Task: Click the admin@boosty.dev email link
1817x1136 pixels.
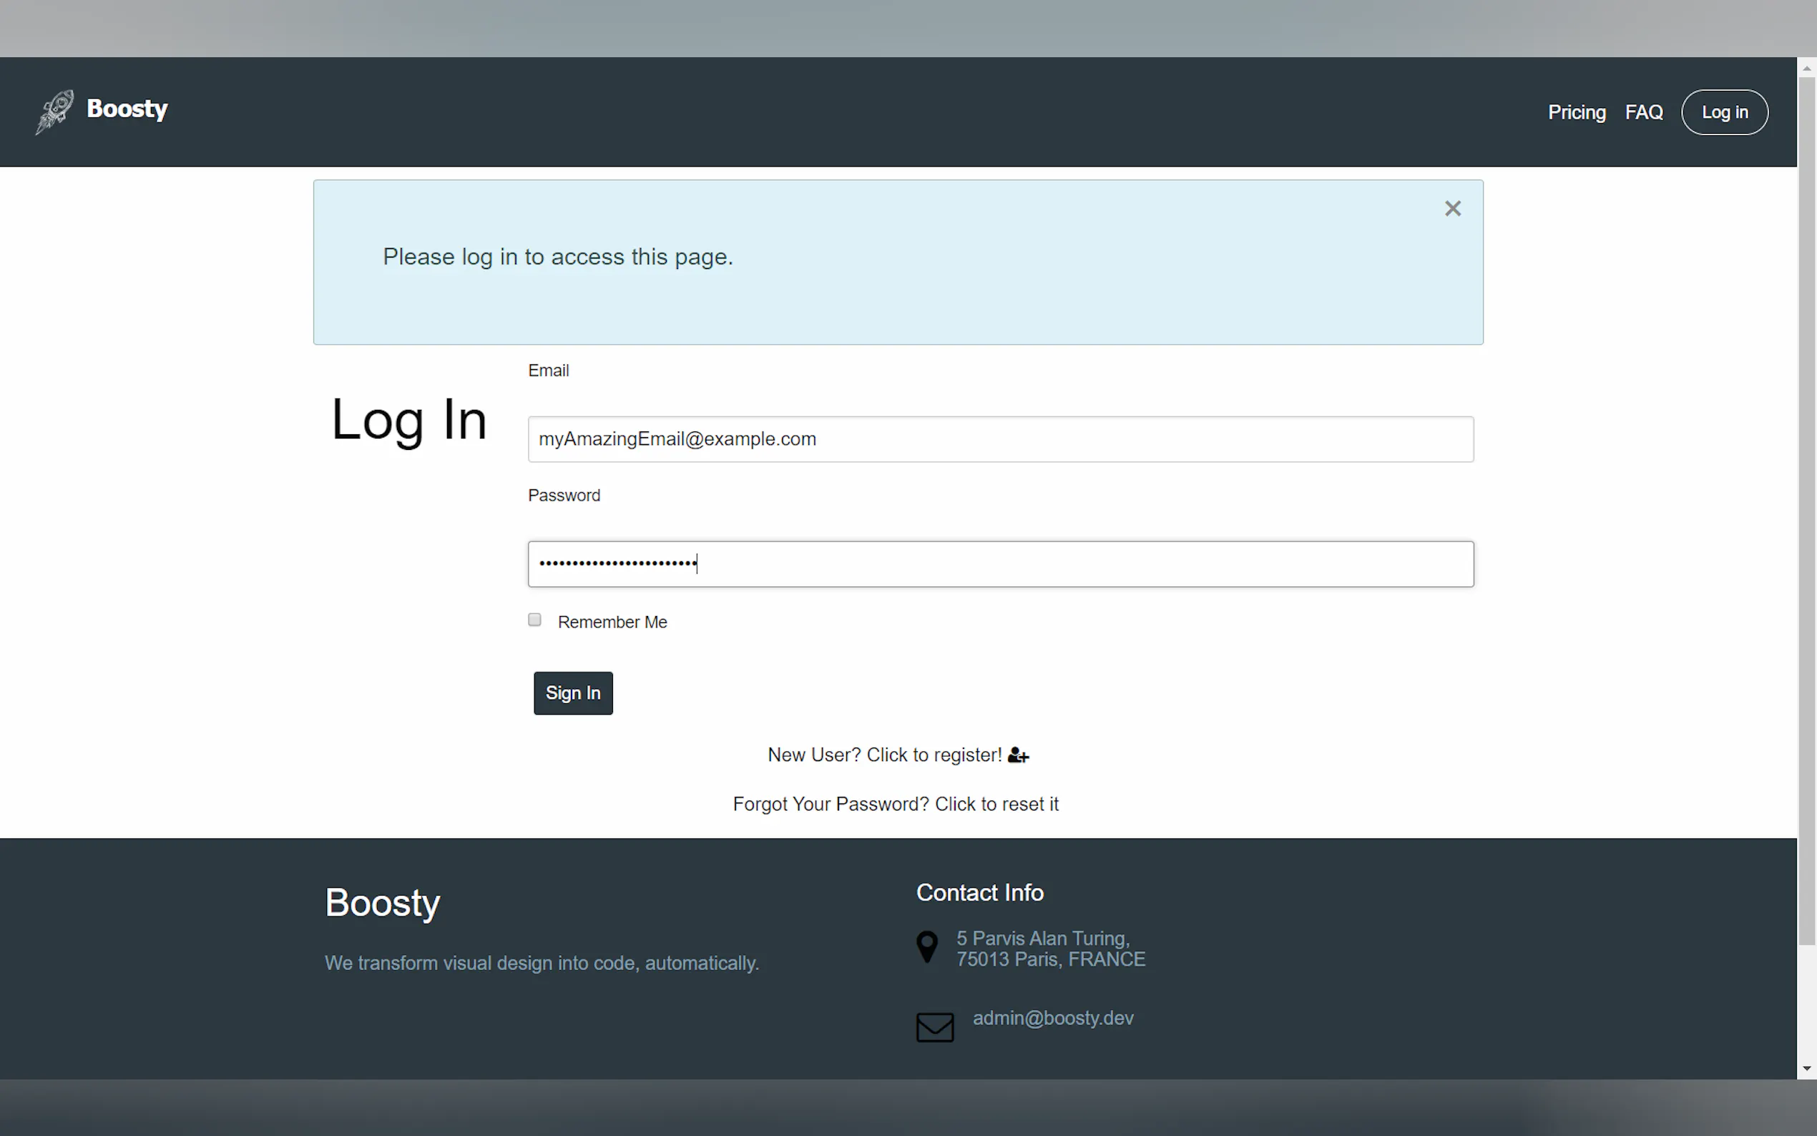Action: [x=1052, y=1018]
